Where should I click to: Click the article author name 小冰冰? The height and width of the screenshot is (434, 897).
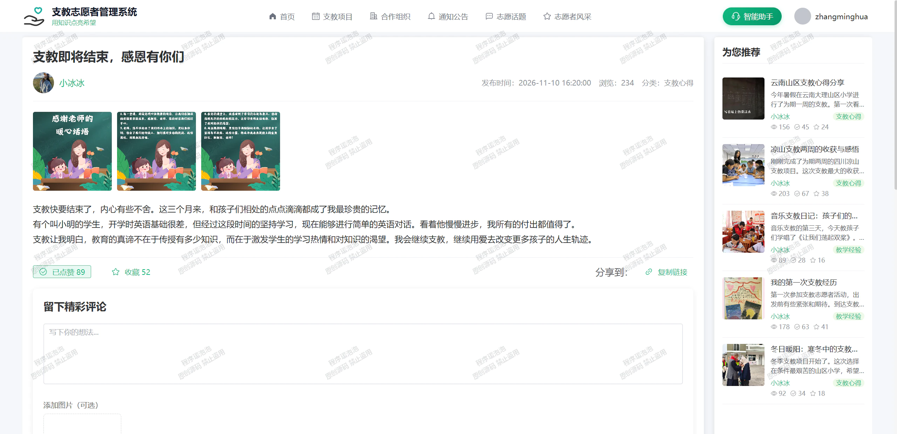point(72,83)
